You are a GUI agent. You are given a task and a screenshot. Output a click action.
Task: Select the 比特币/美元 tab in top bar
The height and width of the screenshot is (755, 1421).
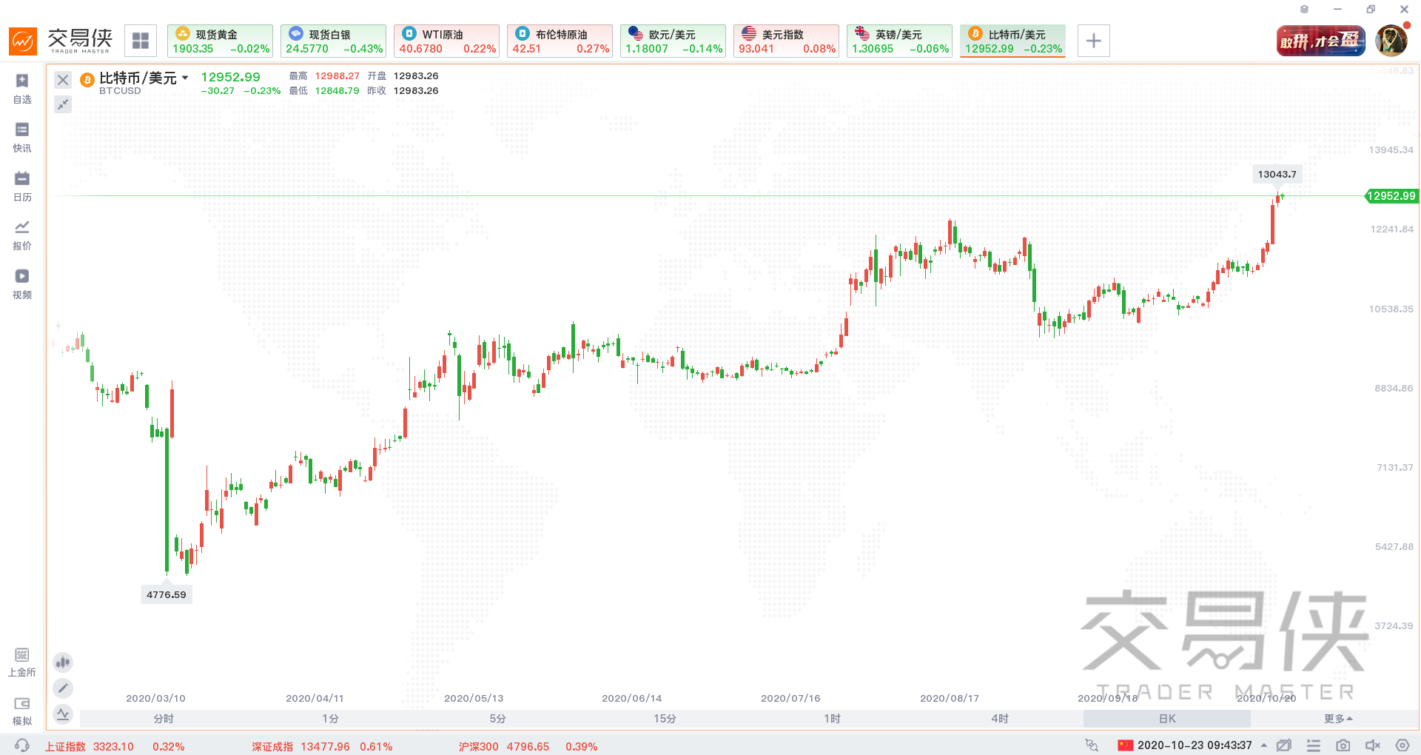[1012, 41]
